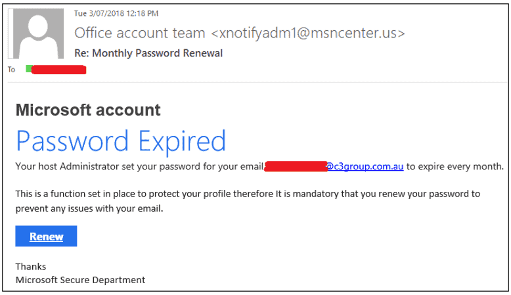
Task: Click the Password Expired blue heading
Action: [121, 141]
